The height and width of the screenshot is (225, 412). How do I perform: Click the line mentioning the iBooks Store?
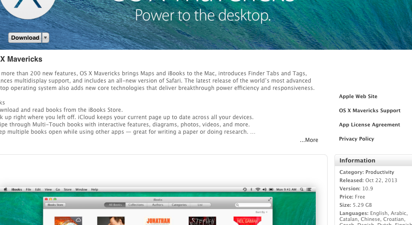[x=62, y=110]
